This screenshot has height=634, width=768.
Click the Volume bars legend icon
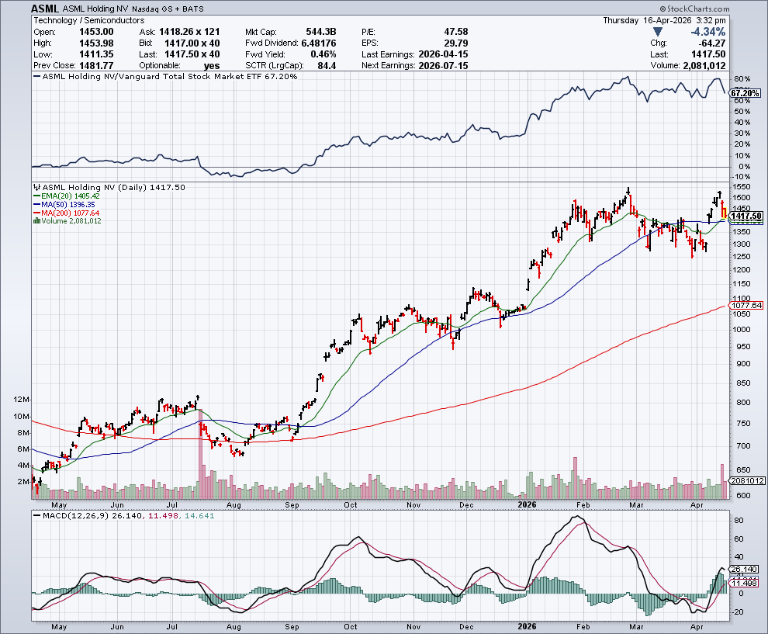pos(36,221)
